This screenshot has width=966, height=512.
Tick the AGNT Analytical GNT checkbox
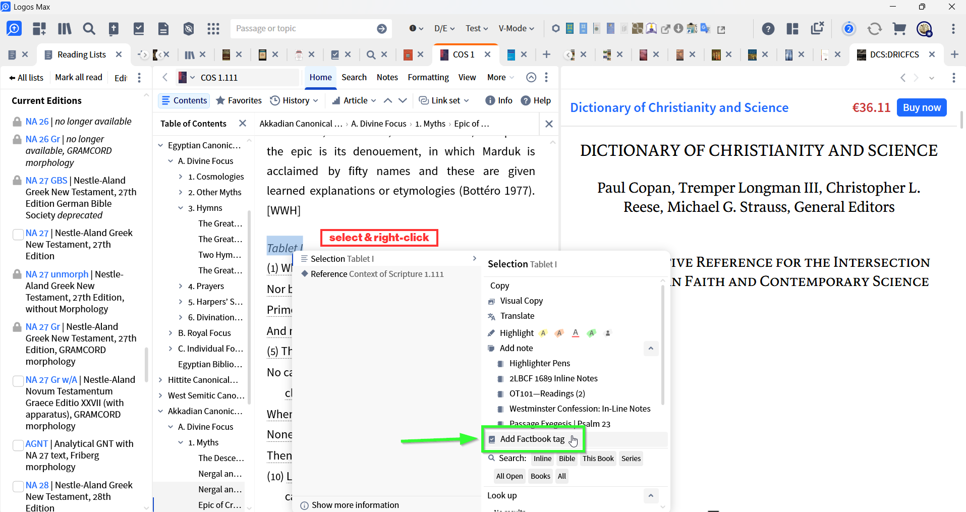coord(18,445)
